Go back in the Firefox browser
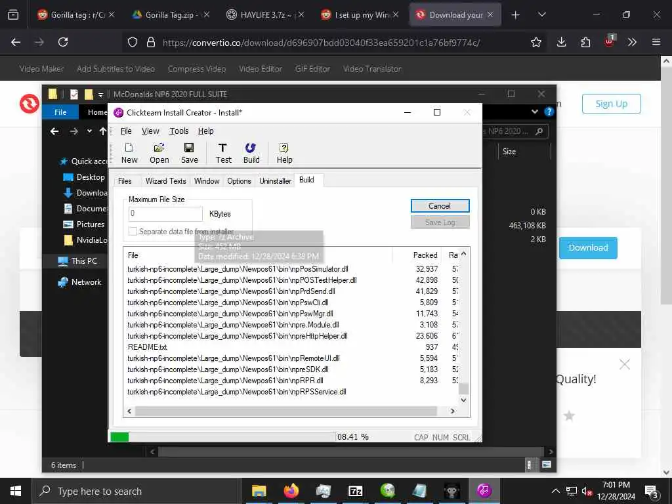The height and width of the screenshot is (504, 672). point(16,42)
